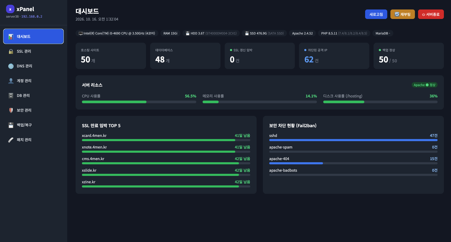Screen dimensions: 451x242
Task: Go to DNS 관리 page
Action: pos(33,66)
